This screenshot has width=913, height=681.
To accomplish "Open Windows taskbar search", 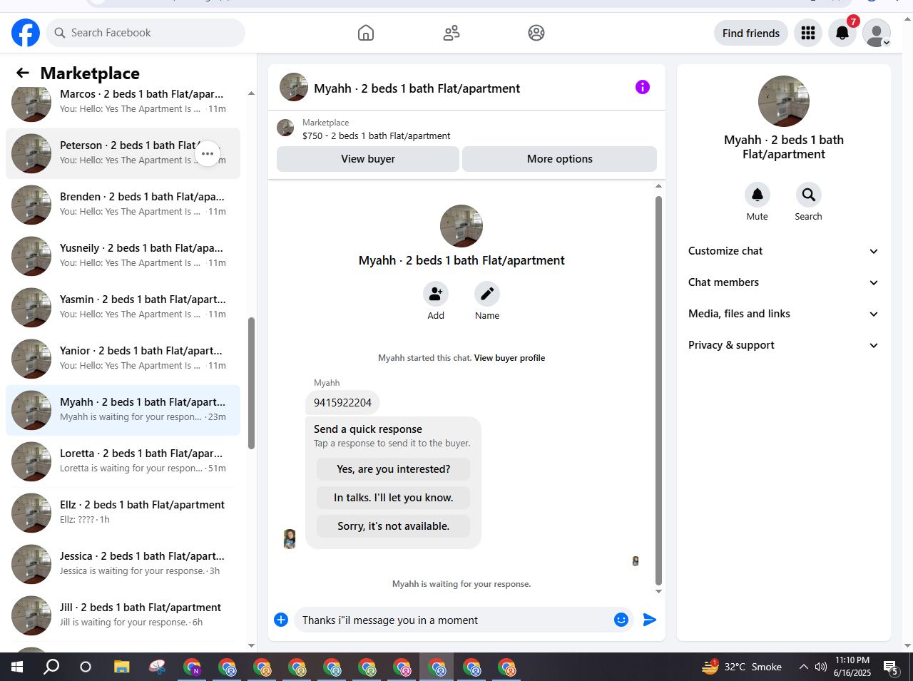I will 51,667.
